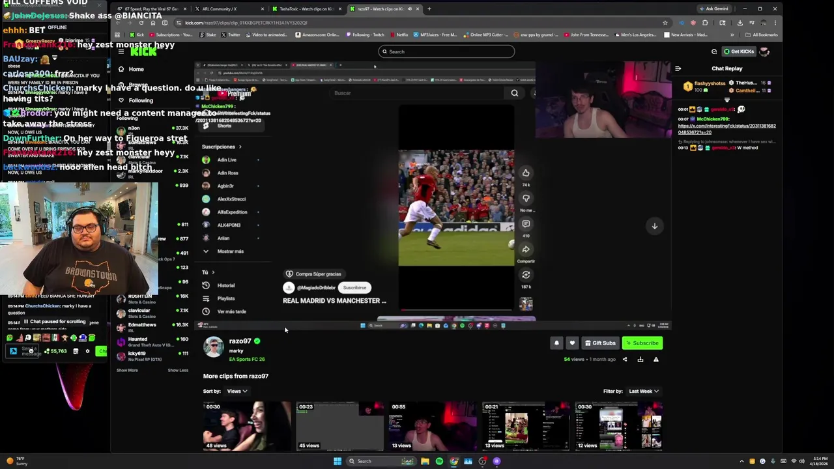Open All Bookmarks folder

(x=762, y=35)
